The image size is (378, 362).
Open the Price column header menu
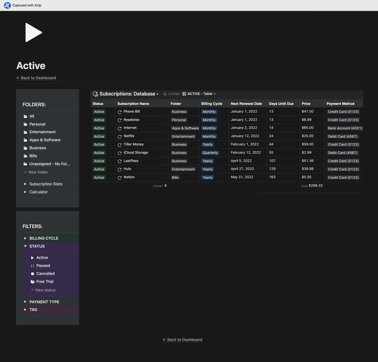click(x=312, y=104)
